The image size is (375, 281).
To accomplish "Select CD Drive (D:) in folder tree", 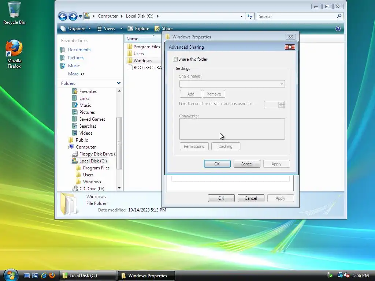I will pos(88,188).
